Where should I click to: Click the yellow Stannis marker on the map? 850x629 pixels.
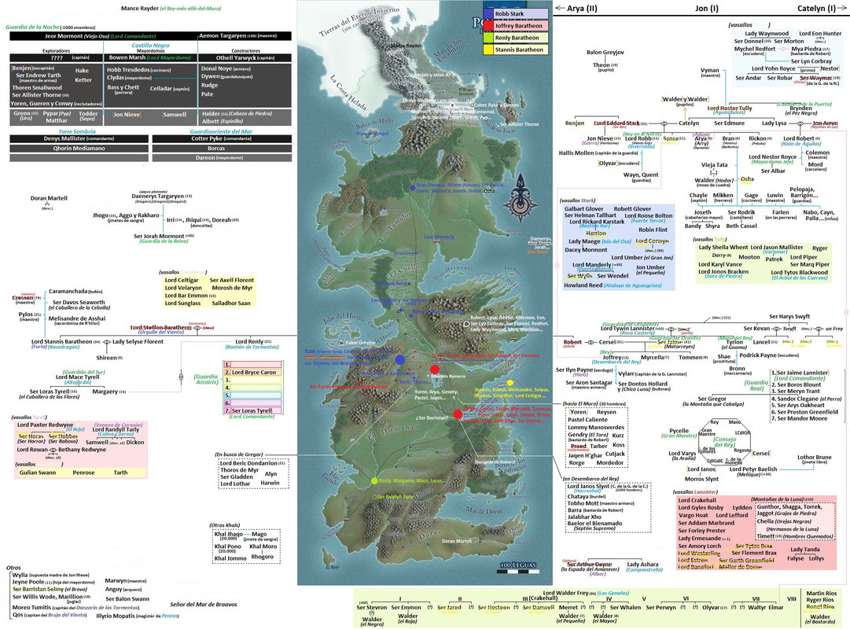click(x=510, y=383)
